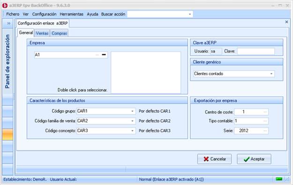Click the green status indicator in status bar
This screenshot has height=185, width=293.
tap(279, 179)
